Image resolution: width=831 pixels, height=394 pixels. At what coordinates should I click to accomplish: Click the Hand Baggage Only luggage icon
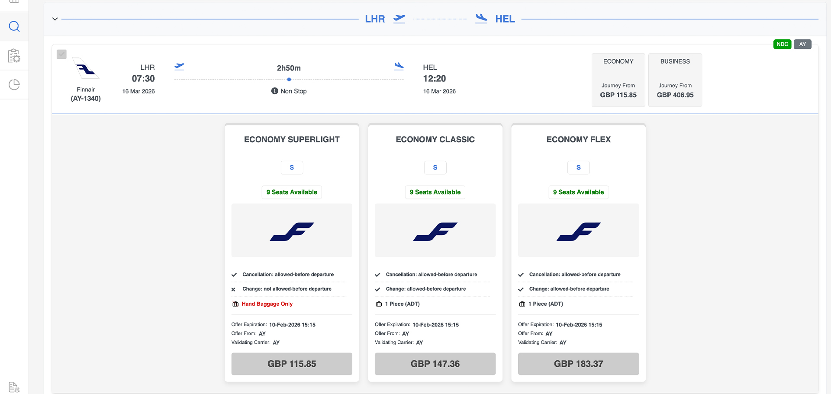pos(235,304)
